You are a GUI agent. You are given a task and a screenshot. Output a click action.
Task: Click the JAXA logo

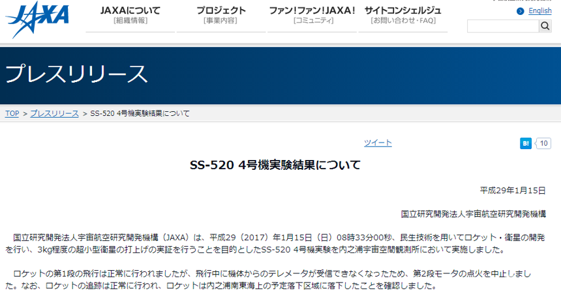click(x=37, y=20)
